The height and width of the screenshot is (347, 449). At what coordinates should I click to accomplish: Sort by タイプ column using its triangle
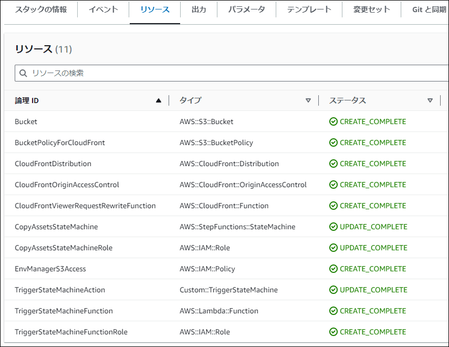(x=308, y=100)
